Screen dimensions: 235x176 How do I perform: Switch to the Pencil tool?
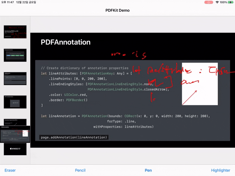(80, 170)
